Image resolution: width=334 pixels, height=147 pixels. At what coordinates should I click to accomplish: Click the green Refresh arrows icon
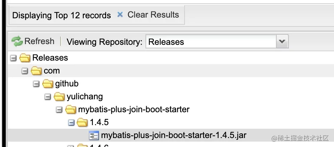pos(17,41)
